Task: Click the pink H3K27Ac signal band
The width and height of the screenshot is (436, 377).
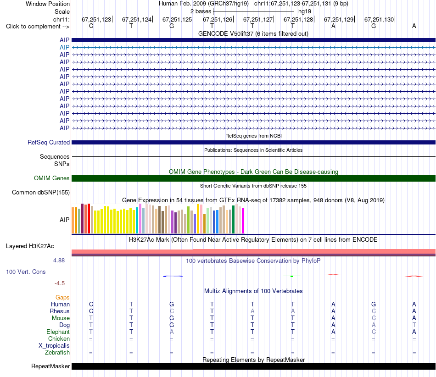Action: click(253, 252)
